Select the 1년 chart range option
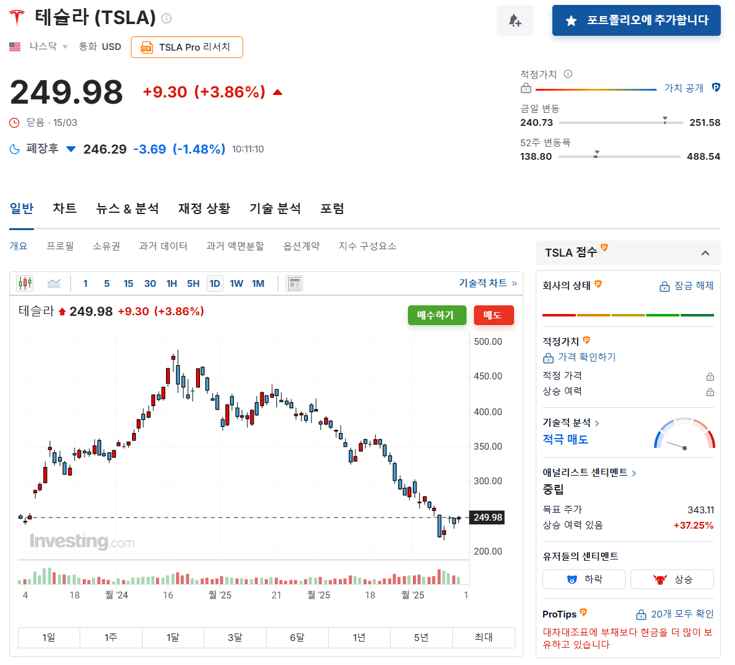 pos(359,637)
